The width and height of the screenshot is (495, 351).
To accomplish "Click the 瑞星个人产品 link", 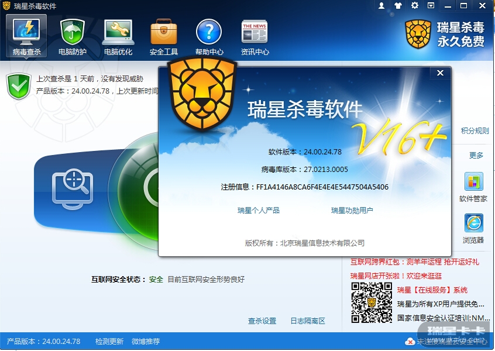I will point(258,211).
